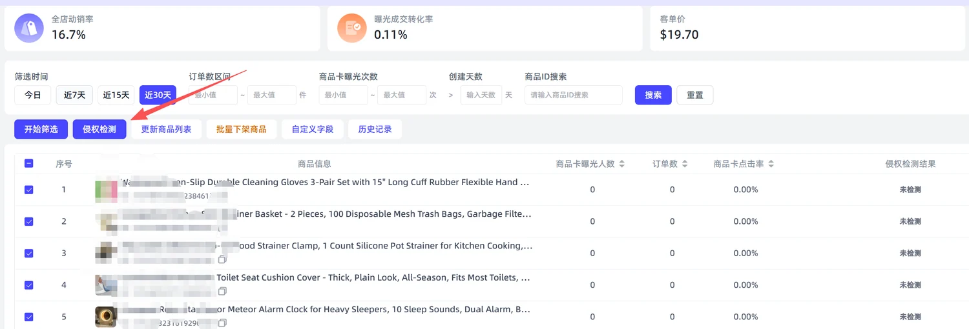
Task: Click the 序号 column header
Action: [64, 164]
